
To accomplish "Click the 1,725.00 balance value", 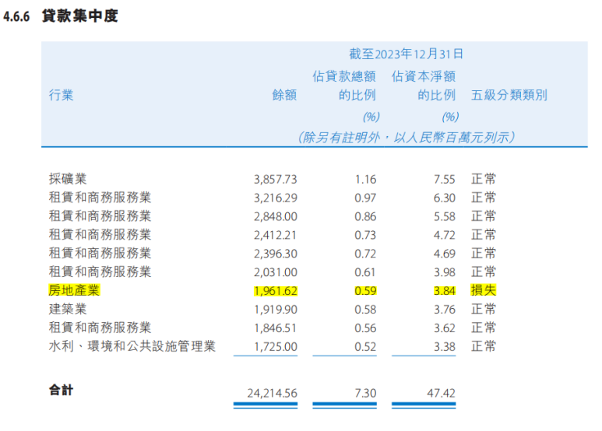I will pos(275,347).
